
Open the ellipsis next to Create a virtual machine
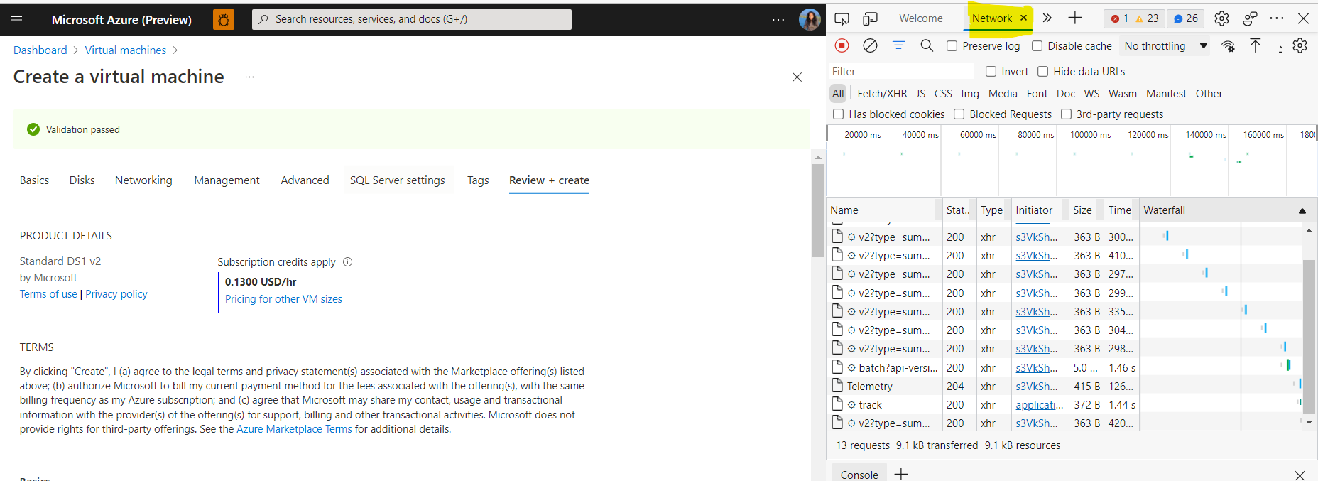[x=249, y=77]
